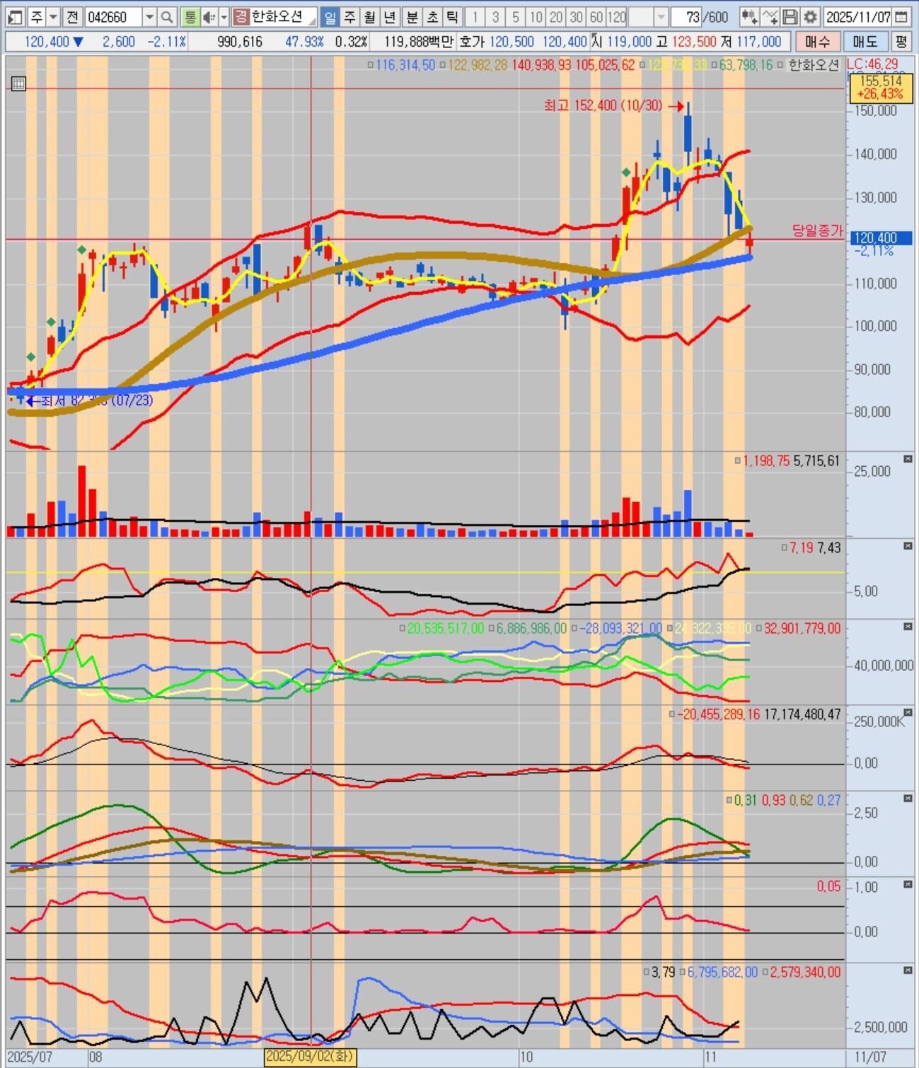Click the speaker sound icon

pyautogui.click(x=210, y=17)
